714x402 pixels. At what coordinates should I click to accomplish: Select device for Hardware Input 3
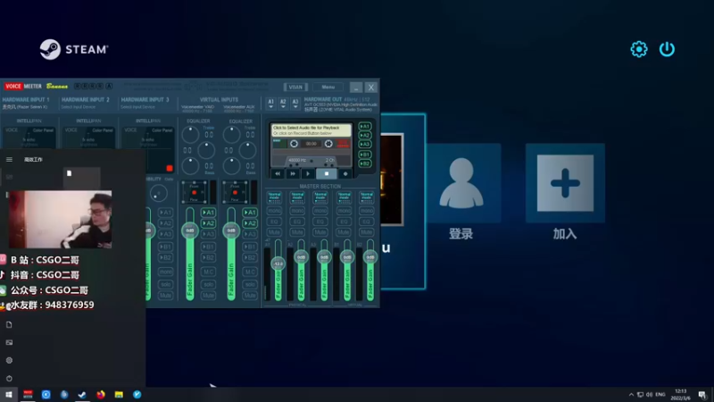[x=137, y=107]
